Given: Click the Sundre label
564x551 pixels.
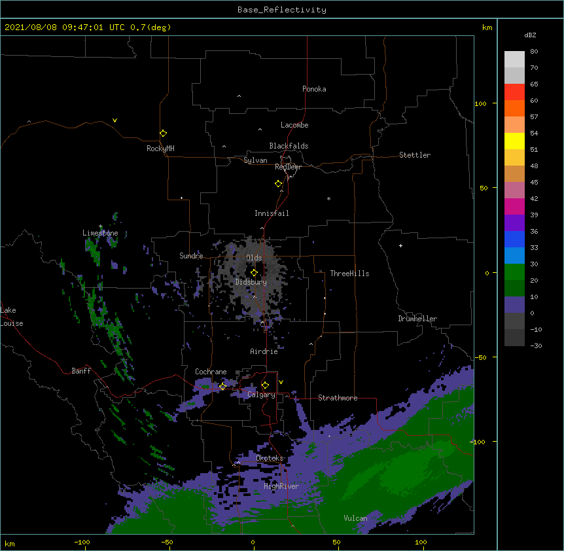Looking at the screenshot, I should tap(191, 256).
